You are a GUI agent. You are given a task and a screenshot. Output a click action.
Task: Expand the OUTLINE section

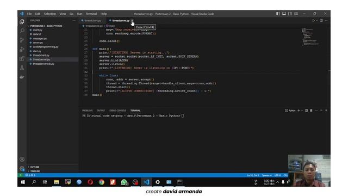[35, 167]
